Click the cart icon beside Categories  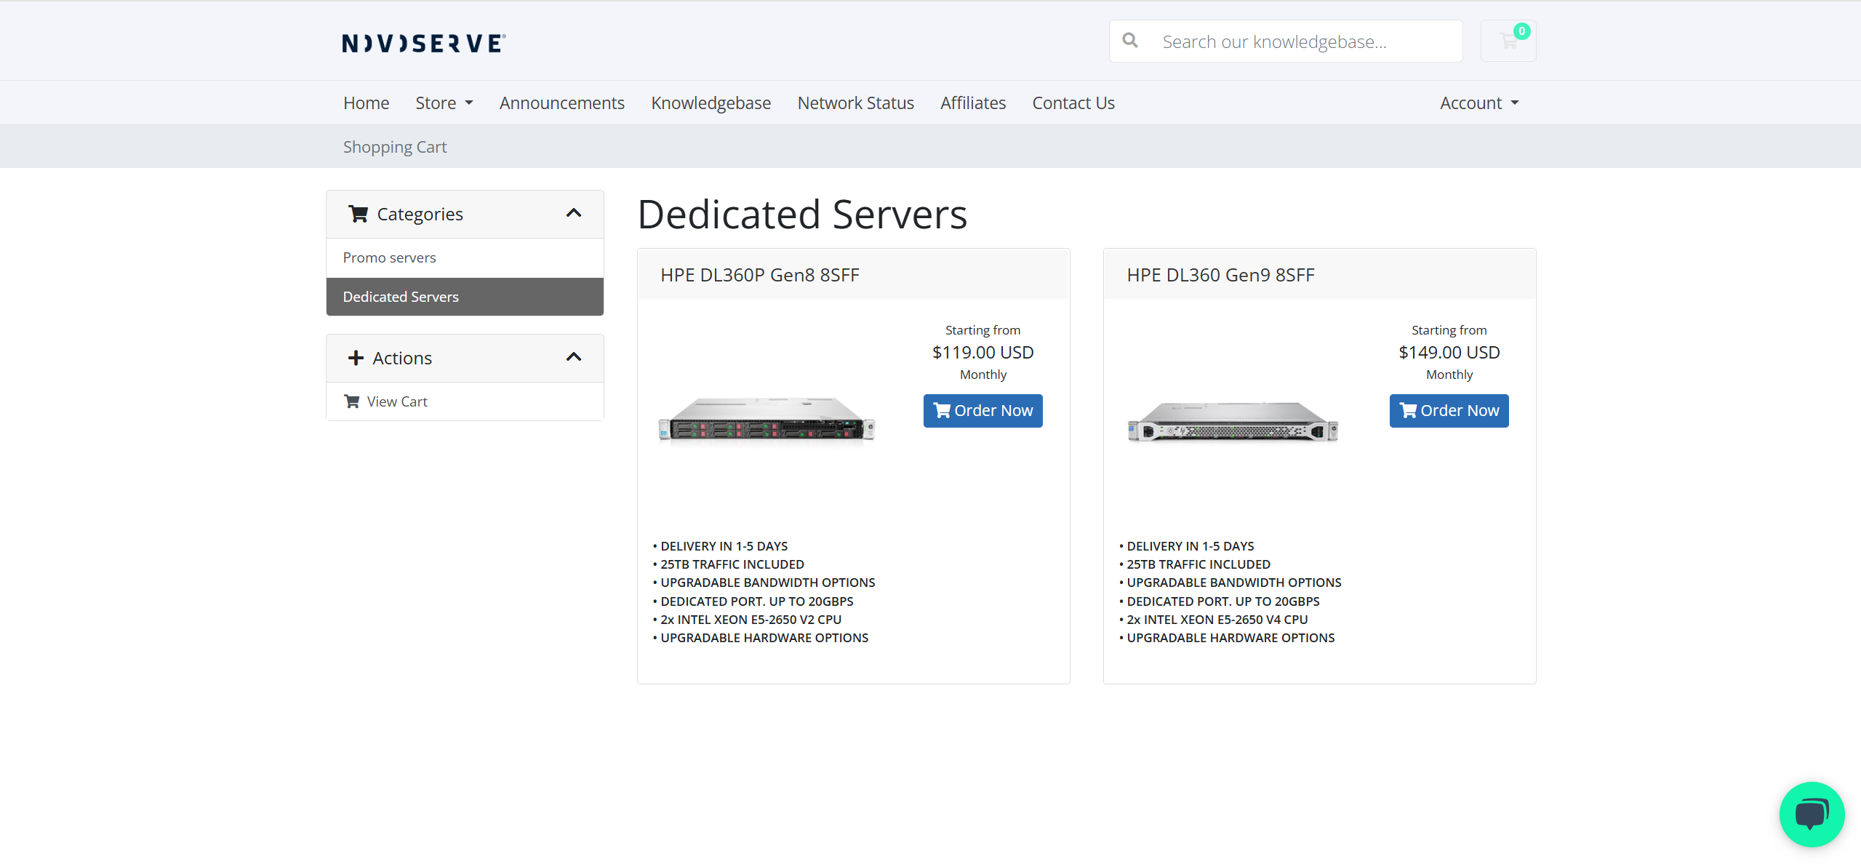358,214
